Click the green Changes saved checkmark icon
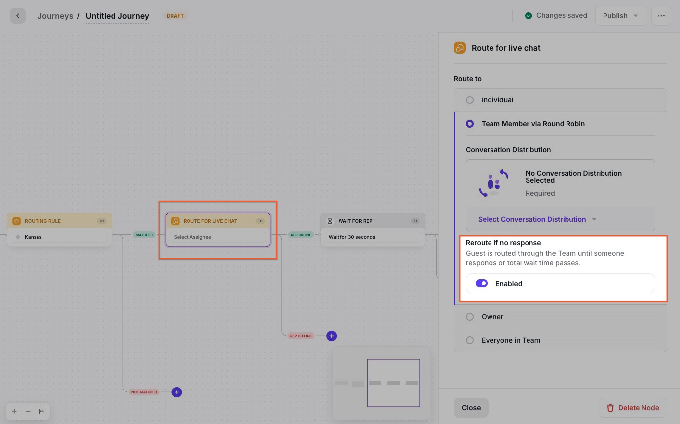This screenshot has width=680, height=424. pyautogui.click(x=529, y=16)
